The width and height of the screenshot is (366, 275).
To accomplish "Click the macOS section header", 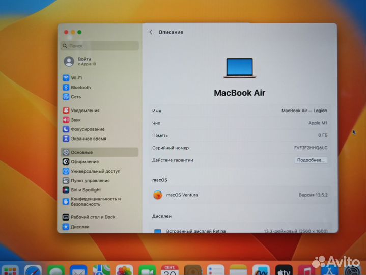I will pyautogui.click(x=160, y=180).
